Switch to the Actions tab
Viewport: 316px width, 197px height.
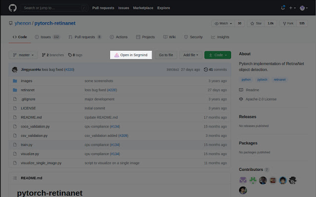click(x=118, y=37)
